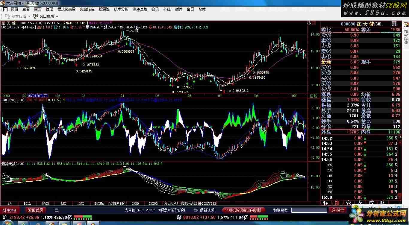Screen dimensions: 409x225
Task: Click the DNDO(70,0,10) indicator title
Action: [x=13, y=100]
